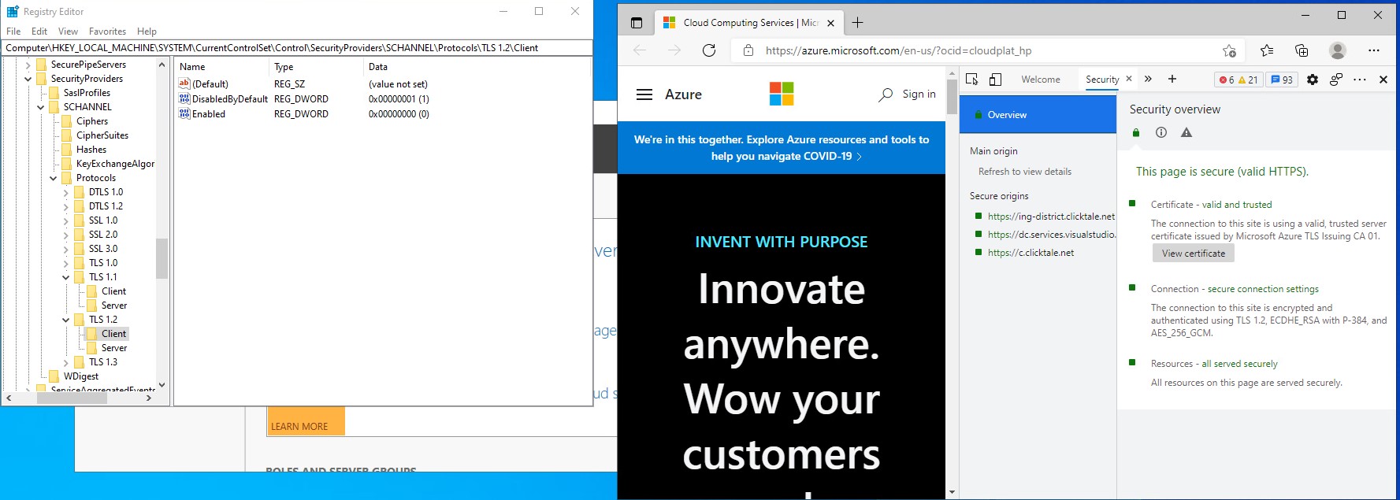Select the DisabledByDefault registry value
1400x500 pixels.
tap(229, 99)
